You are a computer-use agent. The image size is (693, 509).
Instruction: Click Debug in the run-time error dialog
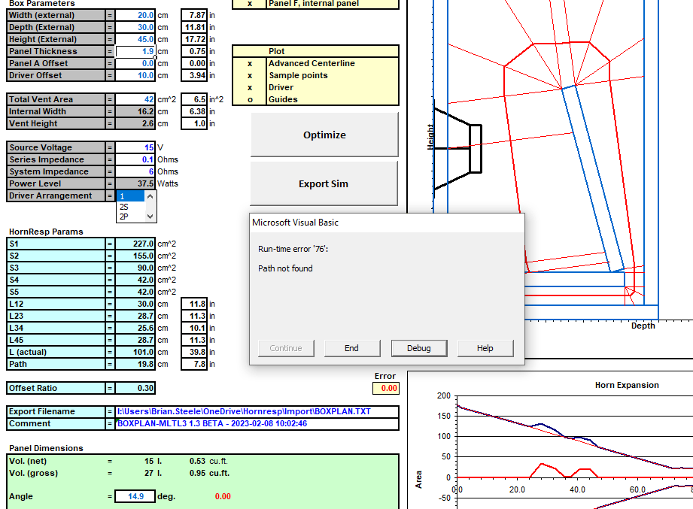tap(418, 348)
